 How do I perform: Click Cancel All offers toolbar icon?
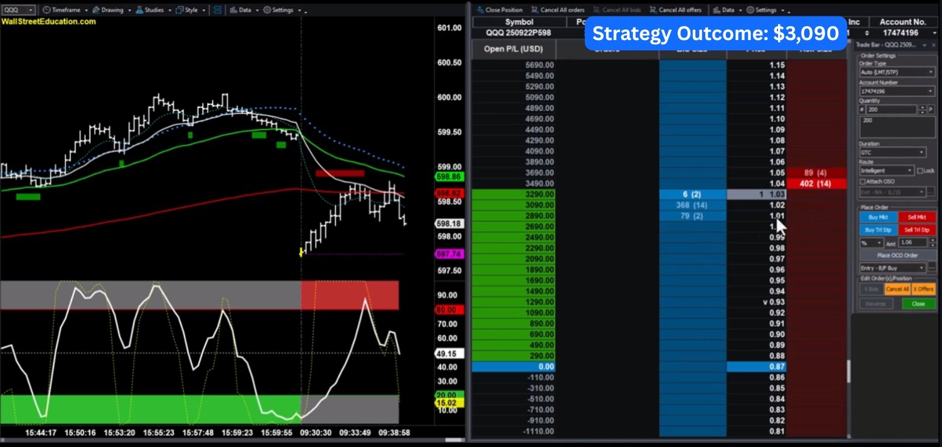click(676, 10)
